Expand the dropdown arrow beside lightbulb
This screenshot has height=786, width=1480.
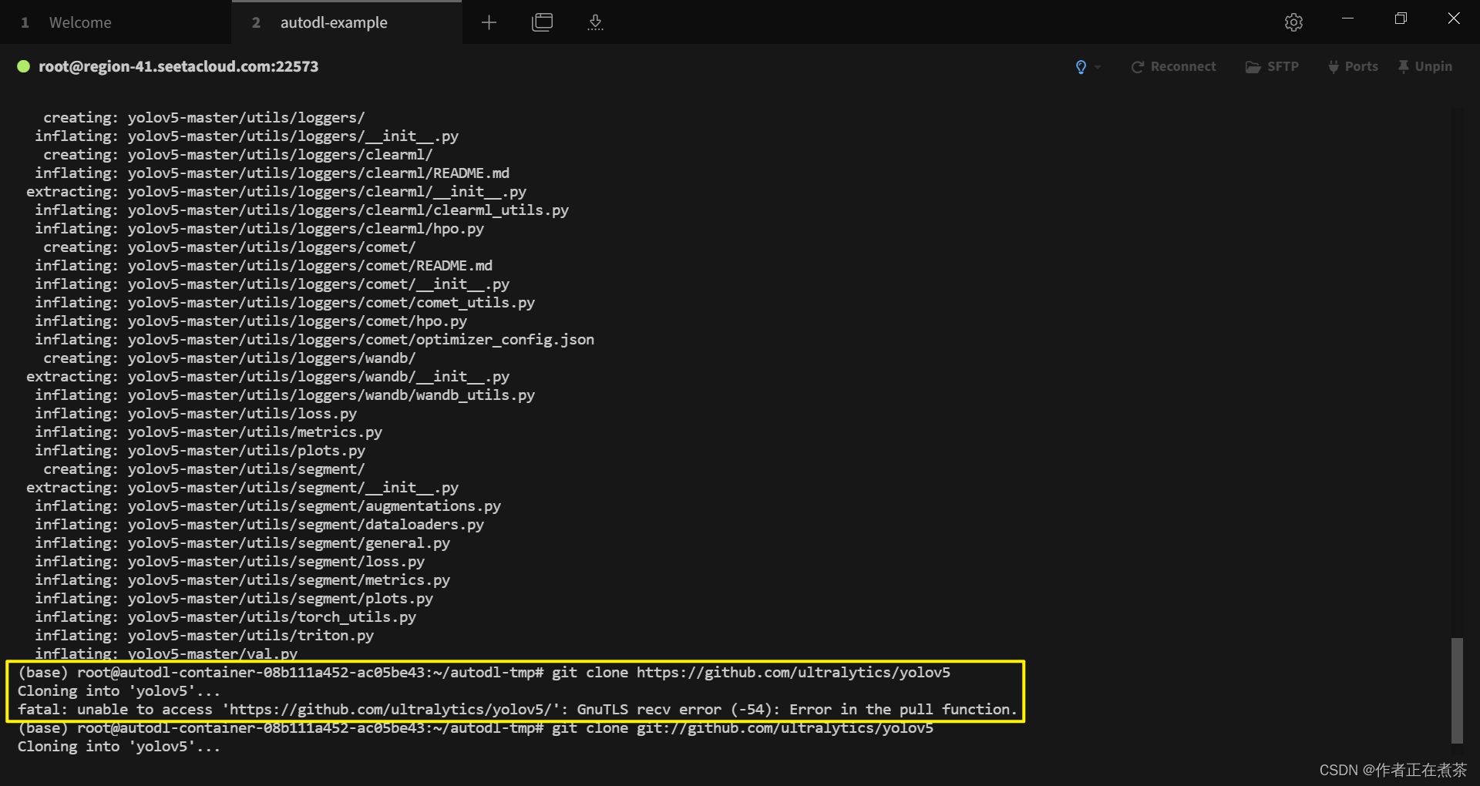1098,67
